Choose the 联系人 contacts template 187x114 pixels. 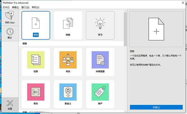(x=68, y=94)
